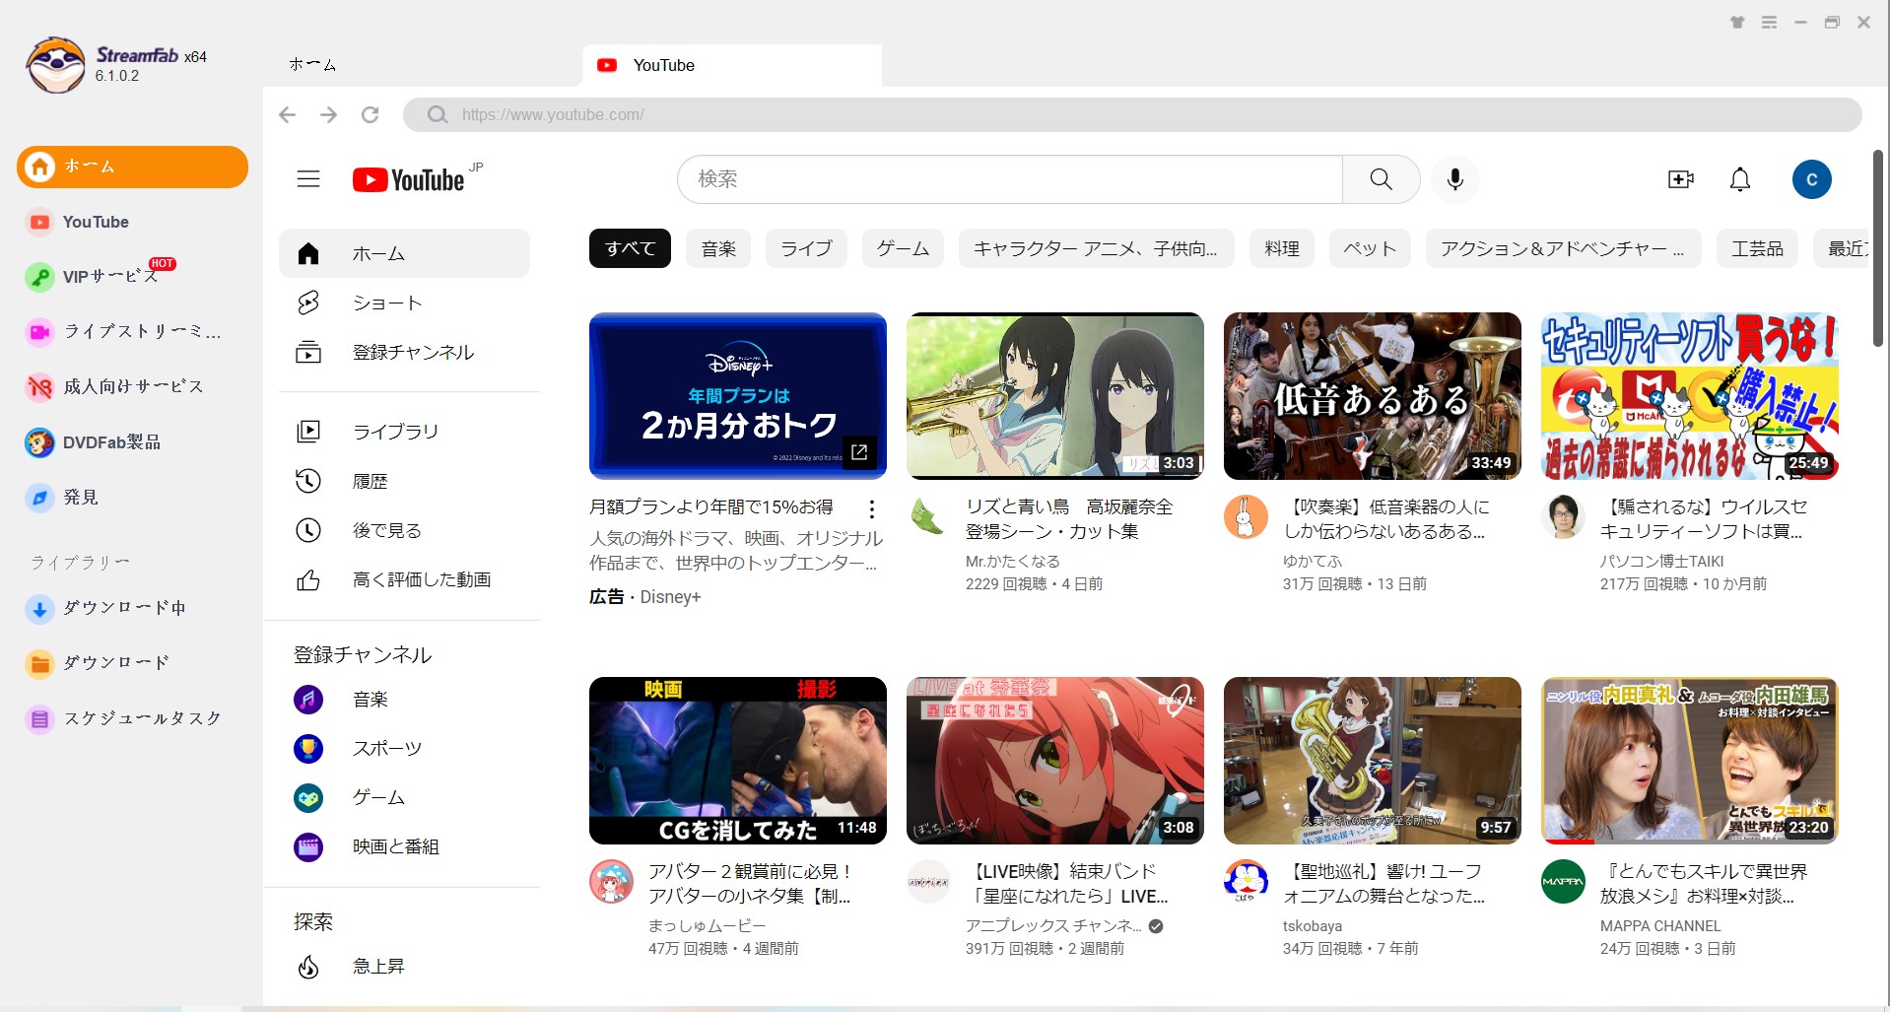This screenshot has height=1012, width=1890.
Task: Reload the page with the refresh icon
Action: click(370, 114)
